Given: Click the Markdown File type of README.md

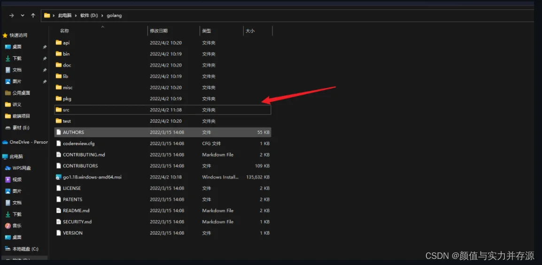Looking at the screenshot, I should 218,211.
